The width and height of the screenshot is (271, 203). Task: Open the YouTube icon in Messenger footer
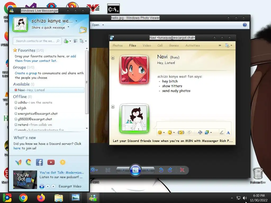coord(51,162)
